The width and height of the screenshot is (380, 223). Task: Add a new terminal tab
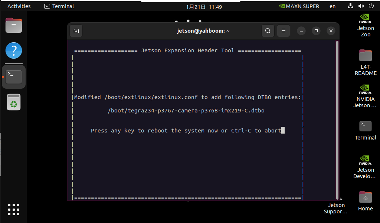[76, 31]
